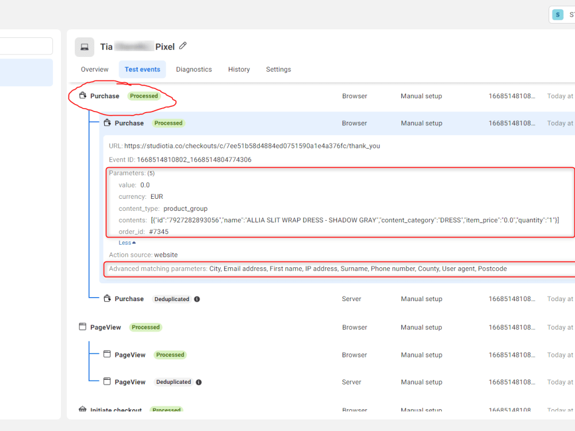Image resolution: width=575 pixels, height=431 pixels.
Task: Click the bag icon of the Purchase Server row
Action: [107, 298]
